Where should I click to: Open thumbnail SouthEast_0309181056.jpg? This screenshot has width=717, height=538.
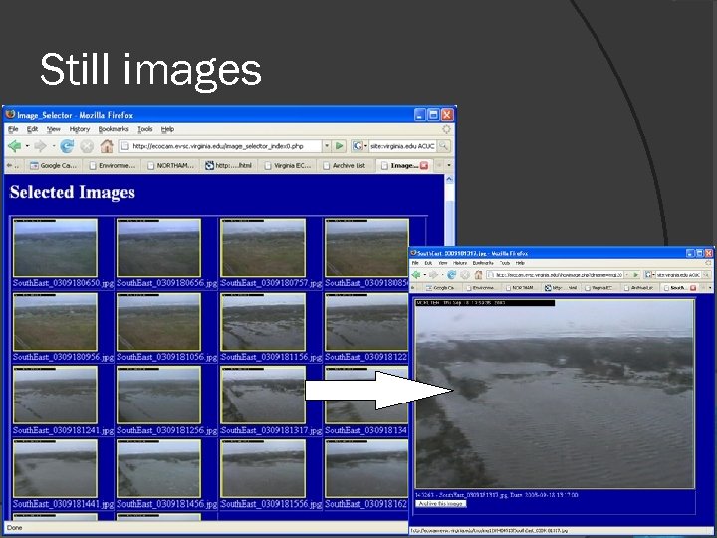(158, 322)
